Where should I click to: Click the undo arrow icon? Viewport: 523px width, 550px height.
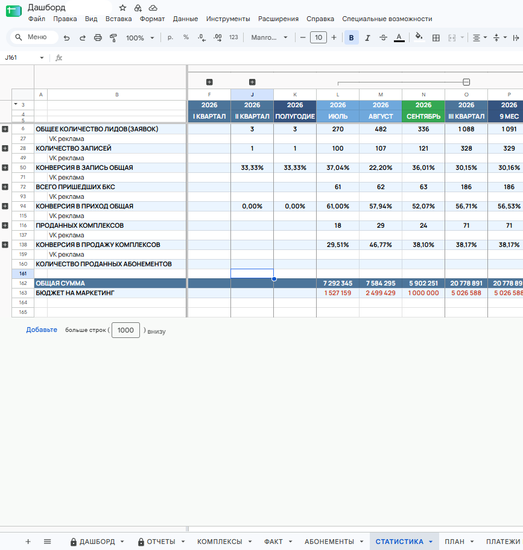pyautogui.click(x=66, y=38)
